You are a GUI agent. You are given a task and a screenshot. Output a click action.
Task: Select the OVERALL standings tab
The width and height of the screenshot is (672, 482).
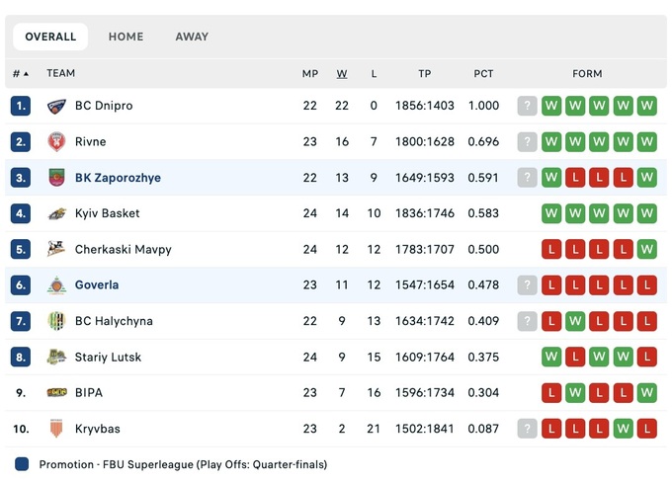[x=50, y=37]
